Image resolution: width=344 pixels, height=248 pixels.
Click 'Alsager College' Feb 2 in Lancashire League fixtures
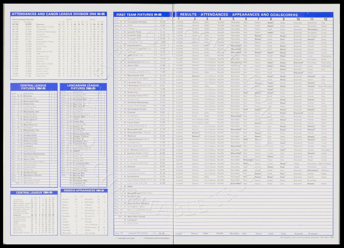pos(81,136)
